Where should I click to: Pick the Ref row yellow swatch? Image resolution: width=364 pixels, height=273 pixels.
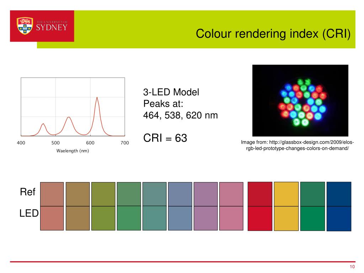pyautogui.click(x=286, y=194)
